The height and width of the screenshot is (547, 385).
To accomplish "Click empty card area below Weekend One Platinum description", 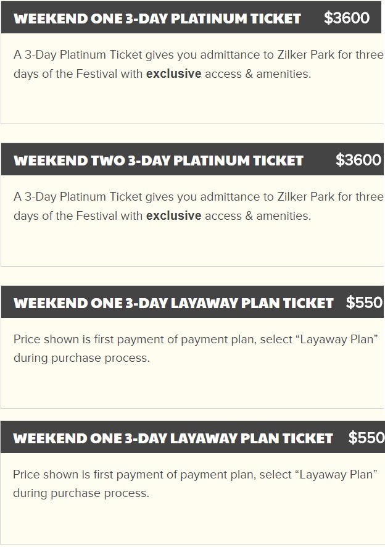I will (192, 102).
